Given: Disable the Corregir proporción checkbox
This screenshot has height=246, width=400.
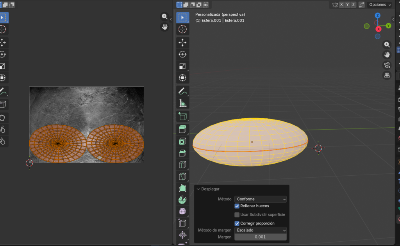Looking at the screenshot, I should coord(237,223).
